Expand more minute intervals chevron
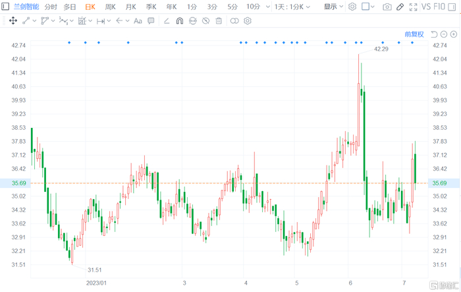Viewport: 461px width, 292px height. tap(268, 7)
